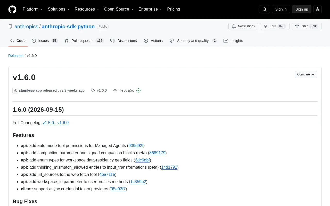Go back to Releases breadcrumb
The height and width of the screenshot is (206, 330).
16,56
